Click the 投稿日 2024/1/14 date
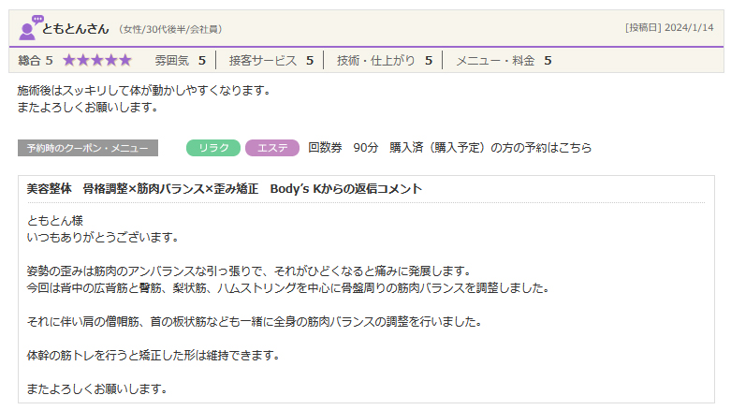The width and height of the screenshot is (731, 410). [x=668, y=28]
